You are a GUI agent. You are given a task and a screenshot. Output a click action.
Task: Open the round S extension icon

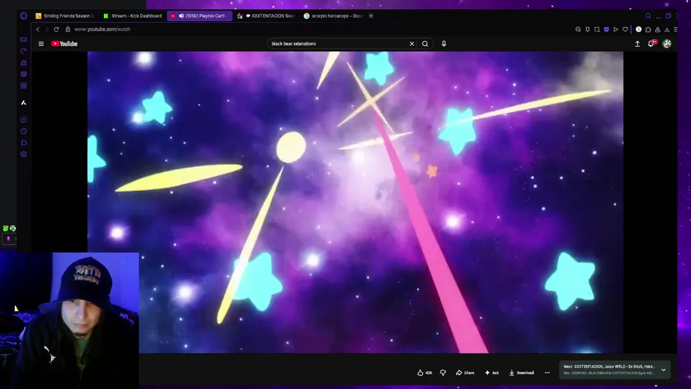[639, 29]
